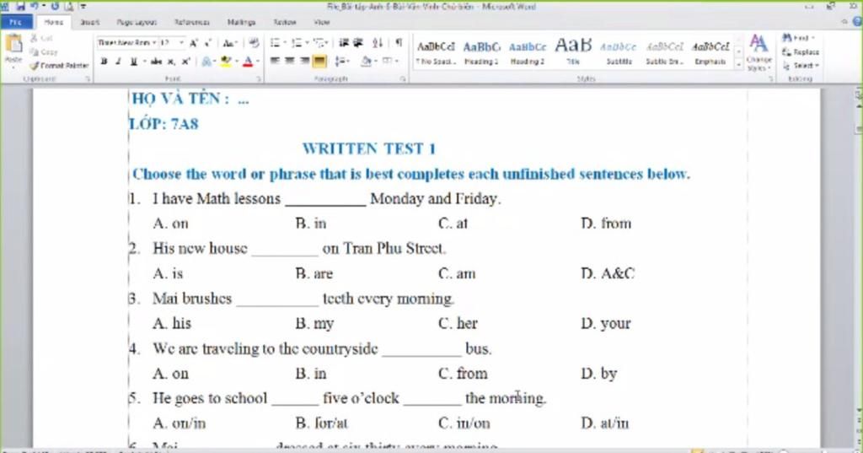Viewport: 863px width, 453px height.
Task: Switch to the Mailings tab
Action: 241,22
